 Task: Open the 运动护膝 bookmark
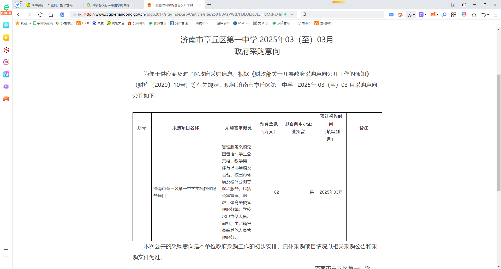(323, 23)
